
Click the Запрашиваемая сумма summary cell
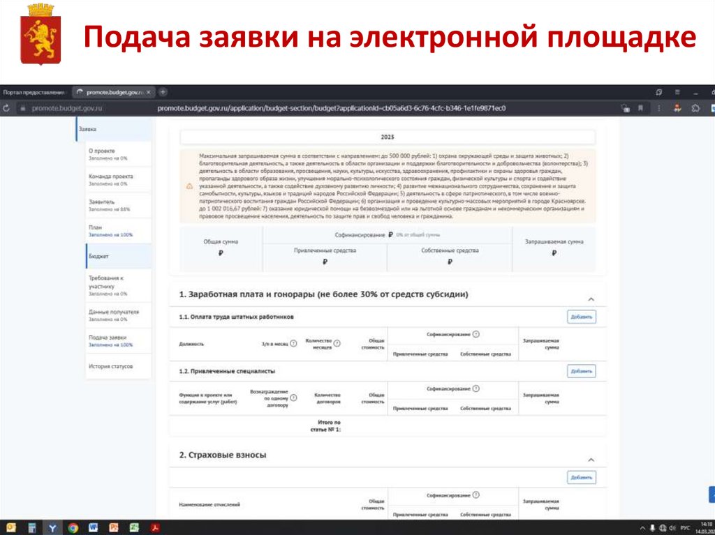pos(554,248)
